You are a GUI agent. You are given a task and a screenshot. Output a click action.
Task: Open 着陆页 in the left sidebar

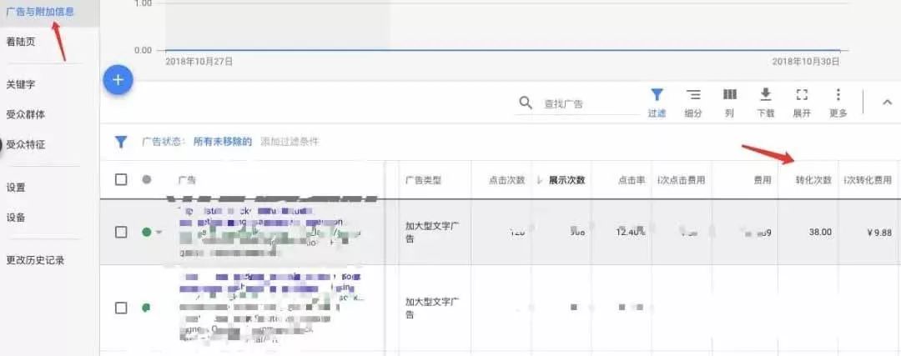click(x=21, y=41)
